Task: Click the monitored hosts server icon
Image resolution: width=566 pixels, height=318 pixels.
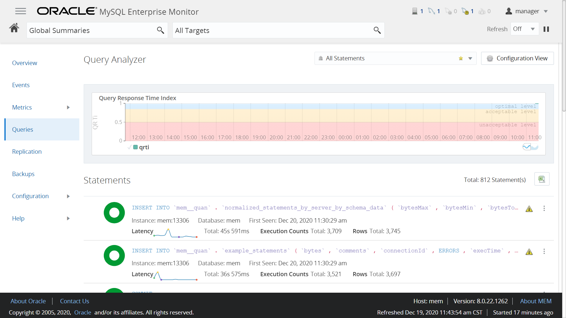Action: (x=415, y=11)
